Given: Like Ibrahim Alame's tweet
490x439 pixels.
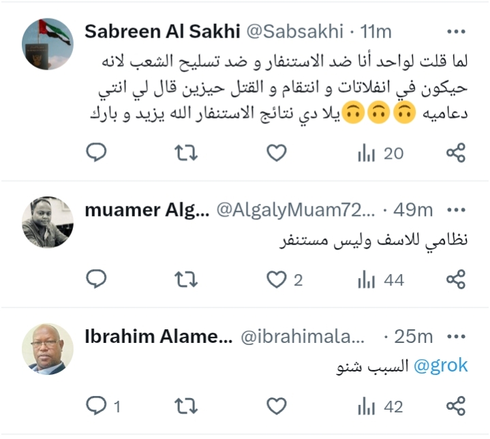Looking at the screenshot, I should [x=276, y=407].
